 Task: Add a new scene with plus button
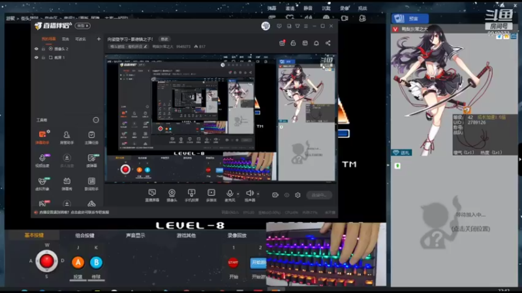(x=99, y=39)
